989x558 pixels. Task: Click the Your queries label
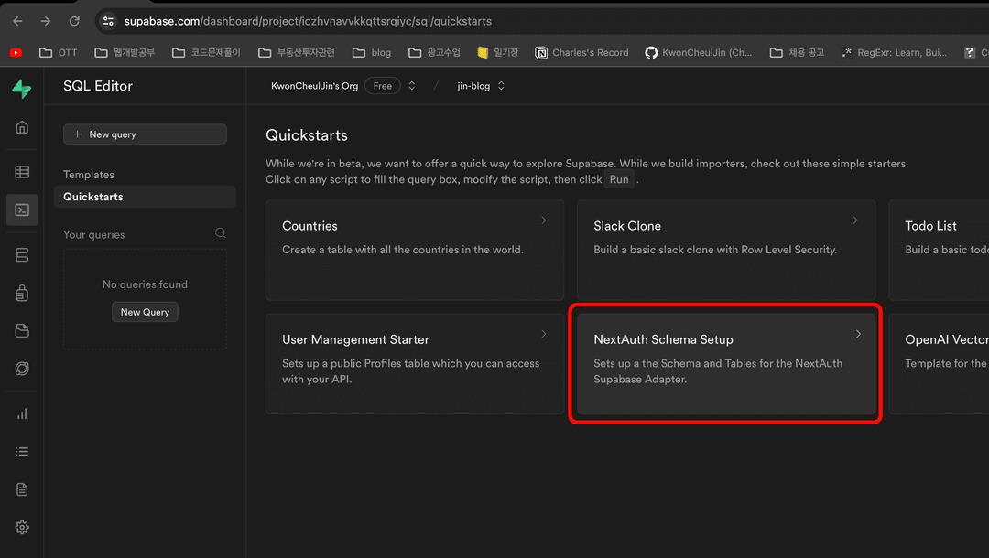(94, 234)
